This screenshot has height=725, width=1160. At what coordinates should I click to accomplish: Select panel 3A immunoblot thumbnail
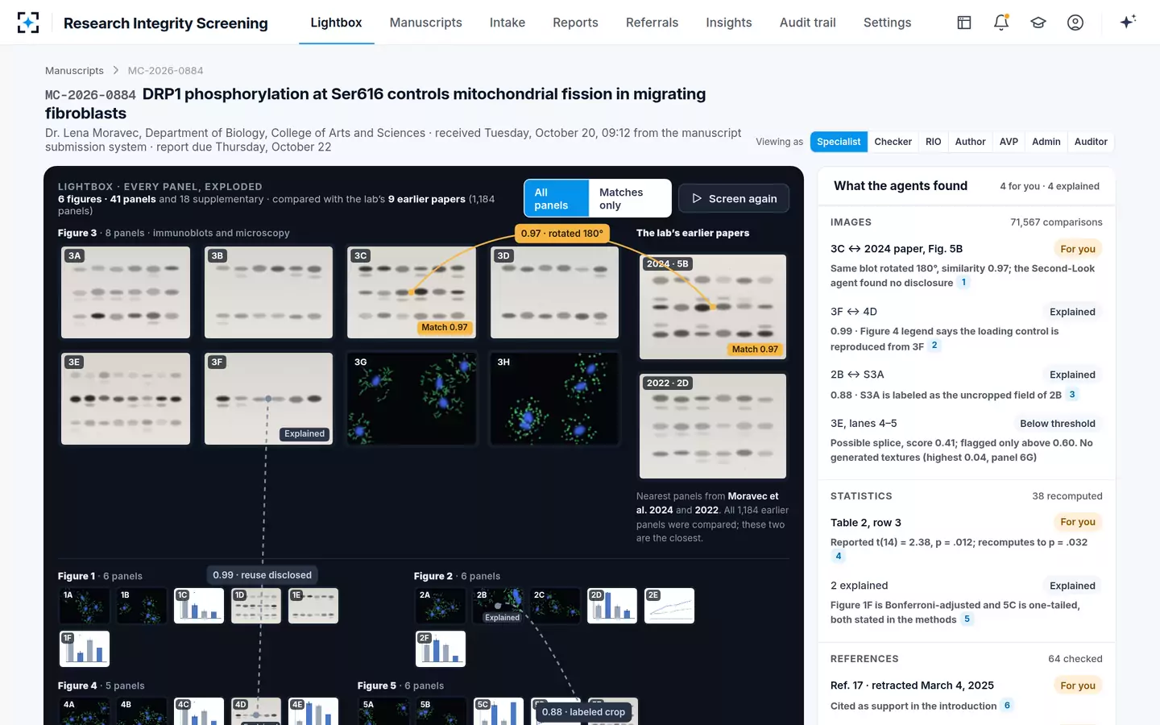coord(126,292)
